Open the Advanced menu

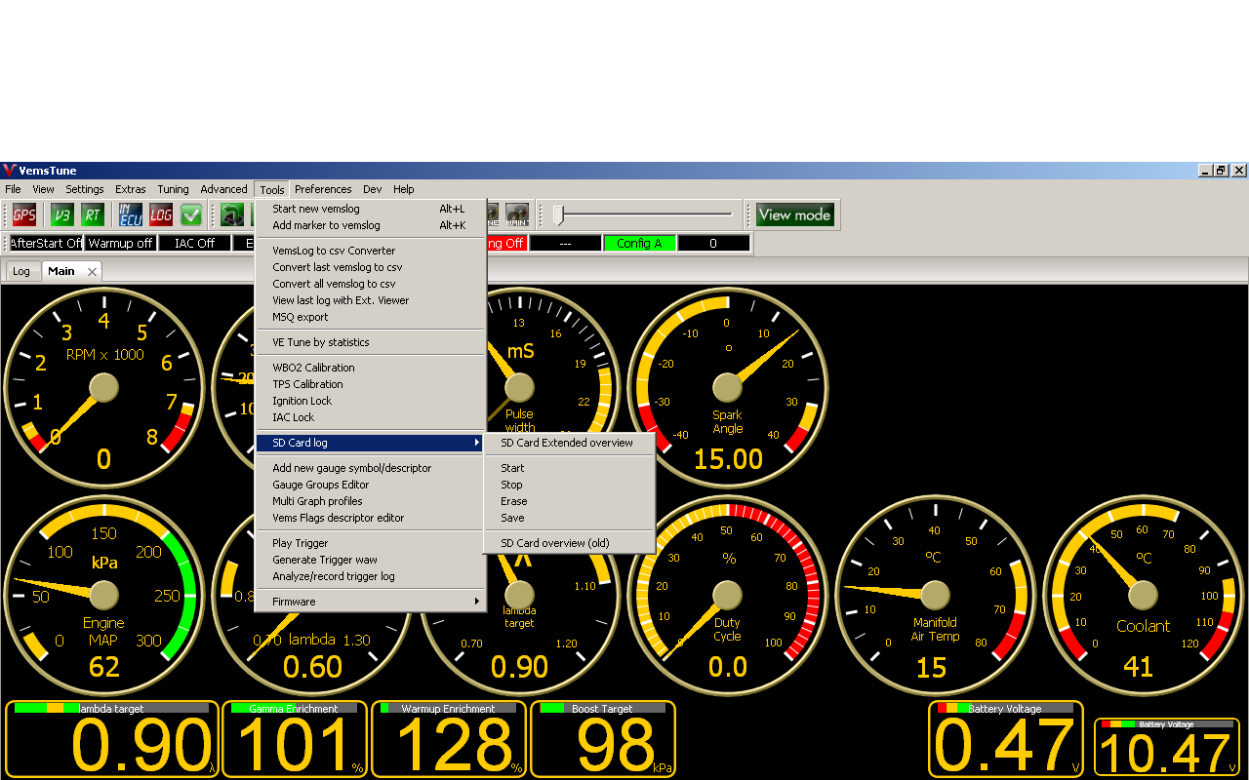pos(223,189)
